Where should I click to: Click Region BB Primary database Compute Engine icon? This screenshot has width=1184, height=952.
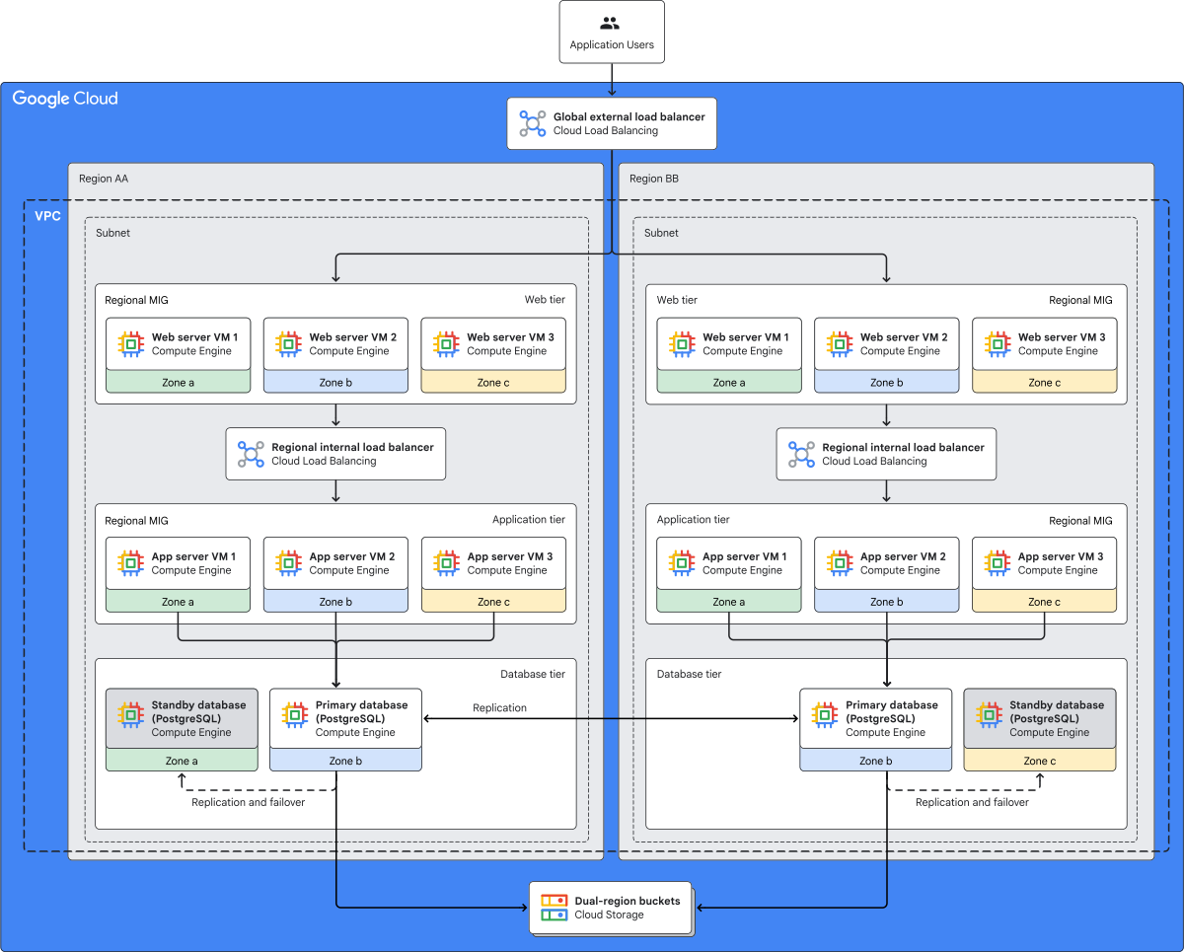825,714
